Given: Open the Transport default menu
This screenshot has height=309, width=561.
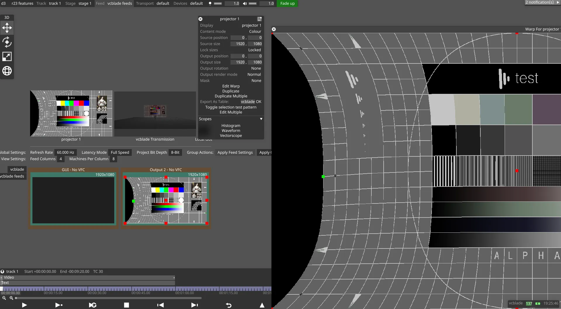Looking at the screenshot, I should (x=163, y=4).
